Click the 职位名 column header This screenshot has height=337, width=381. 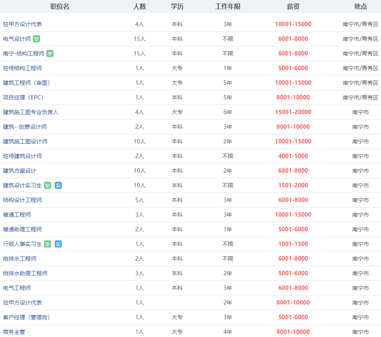coord(60,7)
